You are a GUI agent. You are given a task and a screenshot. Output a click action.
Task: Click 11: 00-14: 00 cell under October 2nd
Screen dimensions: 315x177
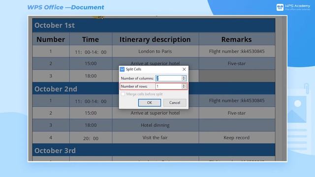tap(91, 101)
